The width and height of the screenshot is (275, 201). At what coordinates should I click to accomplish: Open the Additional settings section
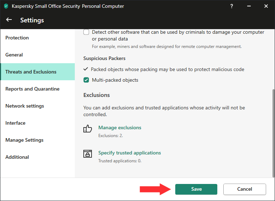coord(37,157)
